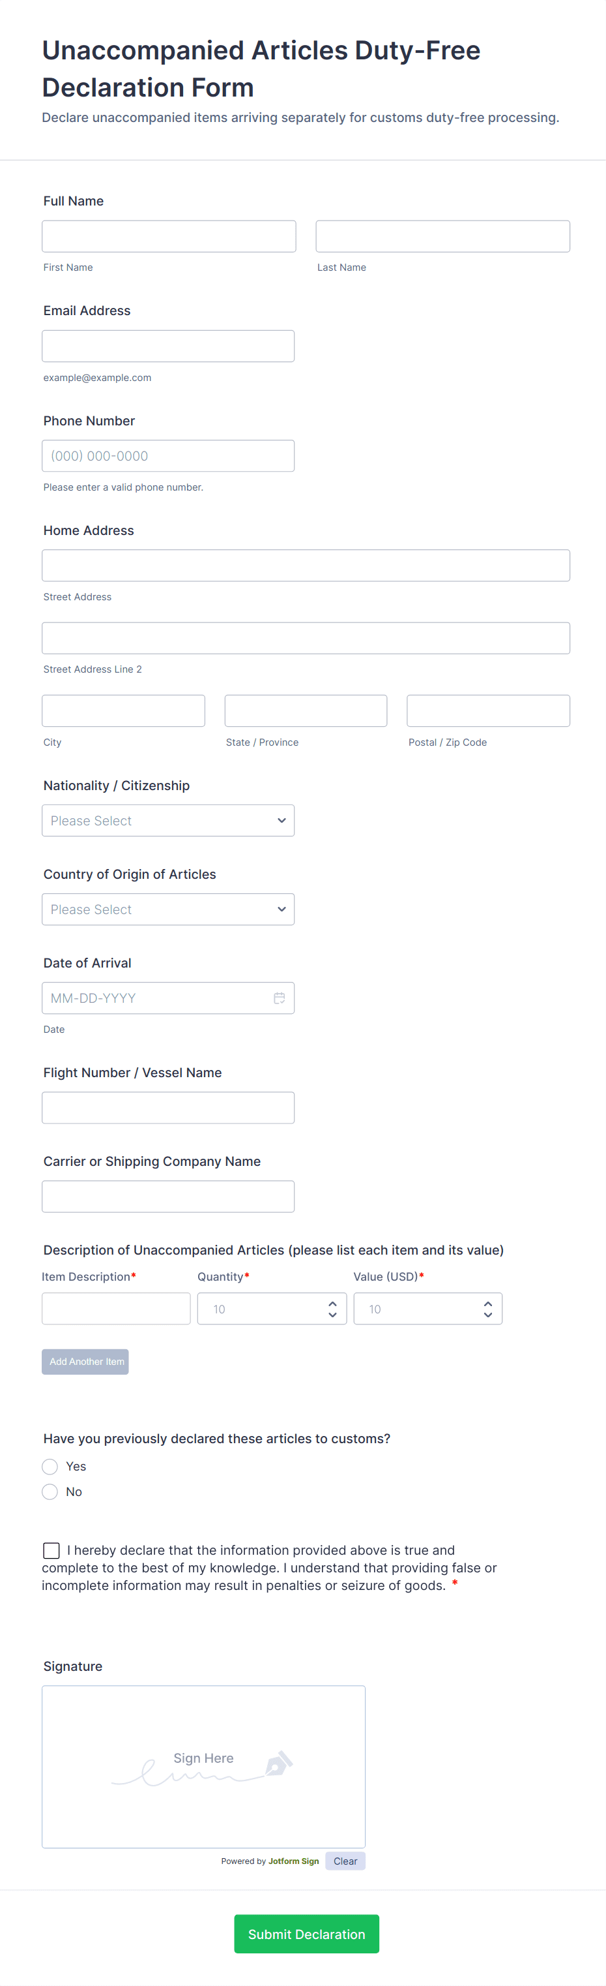Click the pen icon in signature box
The image size is (606, 1986).
point(278,1763)
